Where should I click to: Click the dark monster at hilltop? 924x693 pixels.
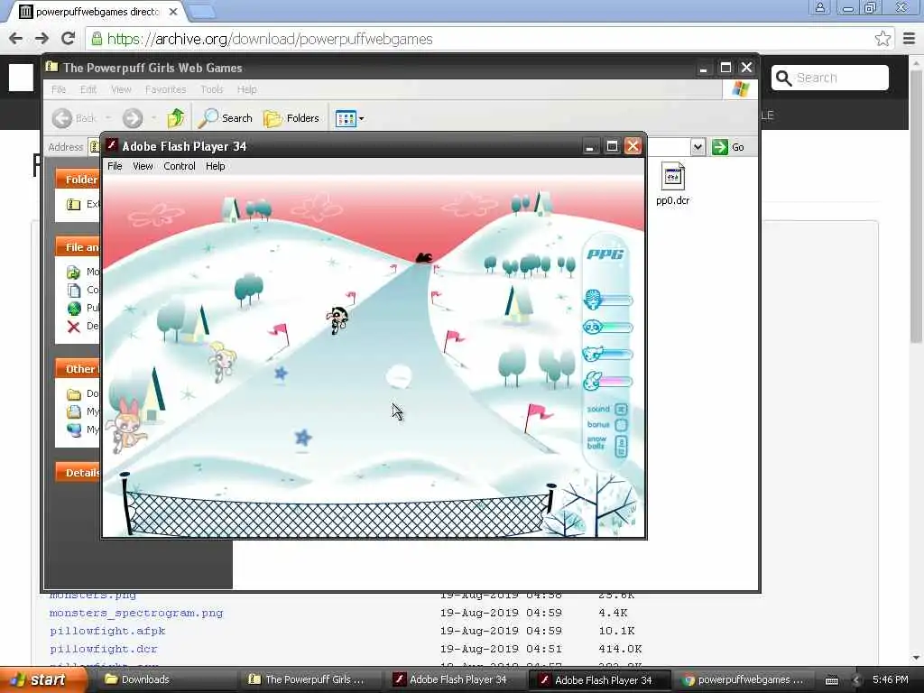tap(424, 257)
